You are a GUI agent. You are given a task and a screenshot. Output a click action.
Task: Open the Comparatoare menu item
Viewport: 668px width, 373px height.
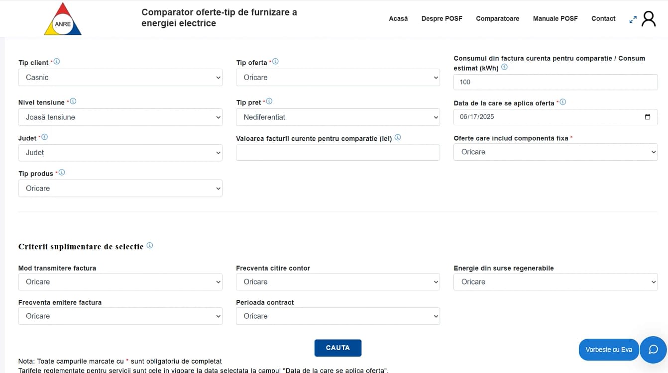tap(497, 19)
